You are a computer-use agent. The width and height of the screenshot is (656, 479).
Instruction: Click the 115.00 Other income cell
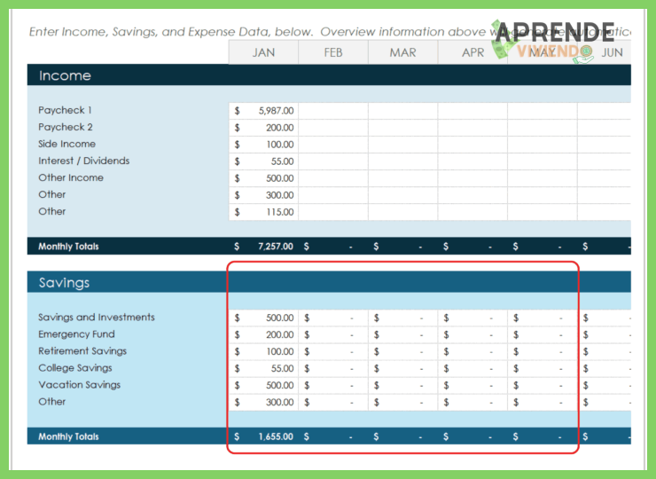pos(263,212)
